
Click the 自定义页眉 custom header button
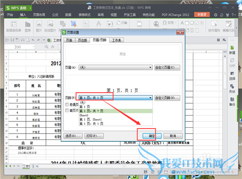click(x=167, y=67)
